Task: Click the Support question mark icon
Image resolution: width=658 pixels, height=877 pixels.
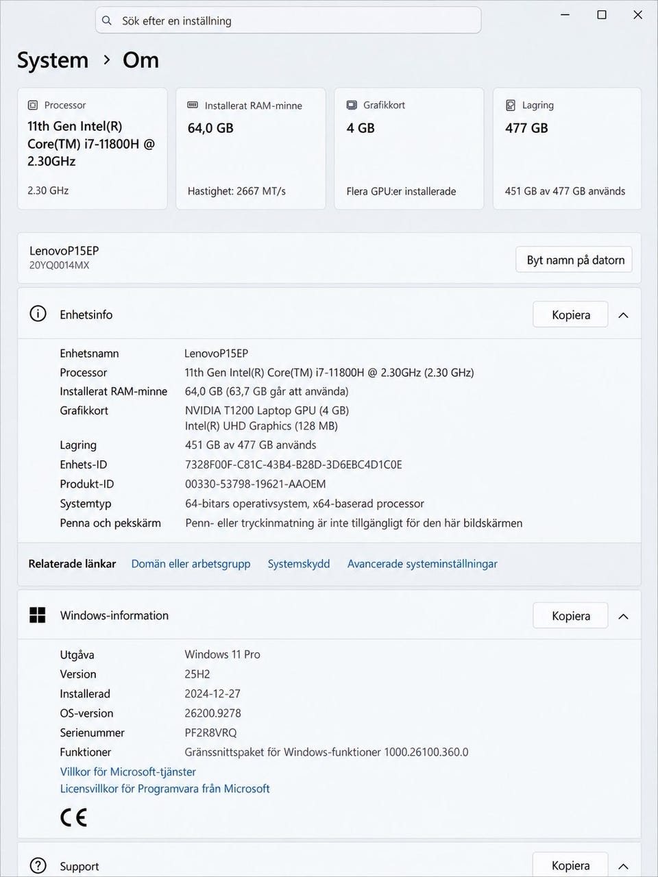Action: click(x=38, y=865)
